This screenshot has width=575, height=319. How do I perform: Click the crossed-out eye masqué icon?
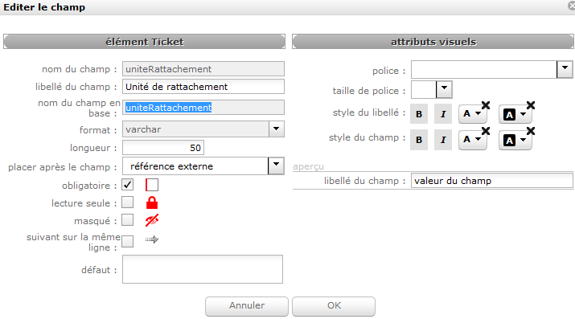click(152, 220)
